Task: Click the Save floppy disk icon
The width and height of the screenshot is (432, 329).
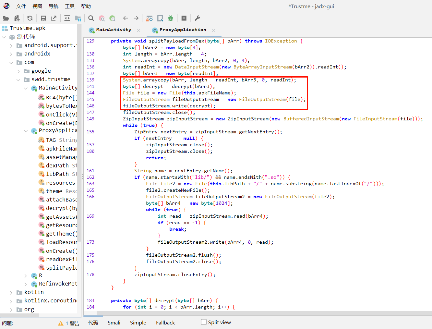Action: (x=43, y=18)
